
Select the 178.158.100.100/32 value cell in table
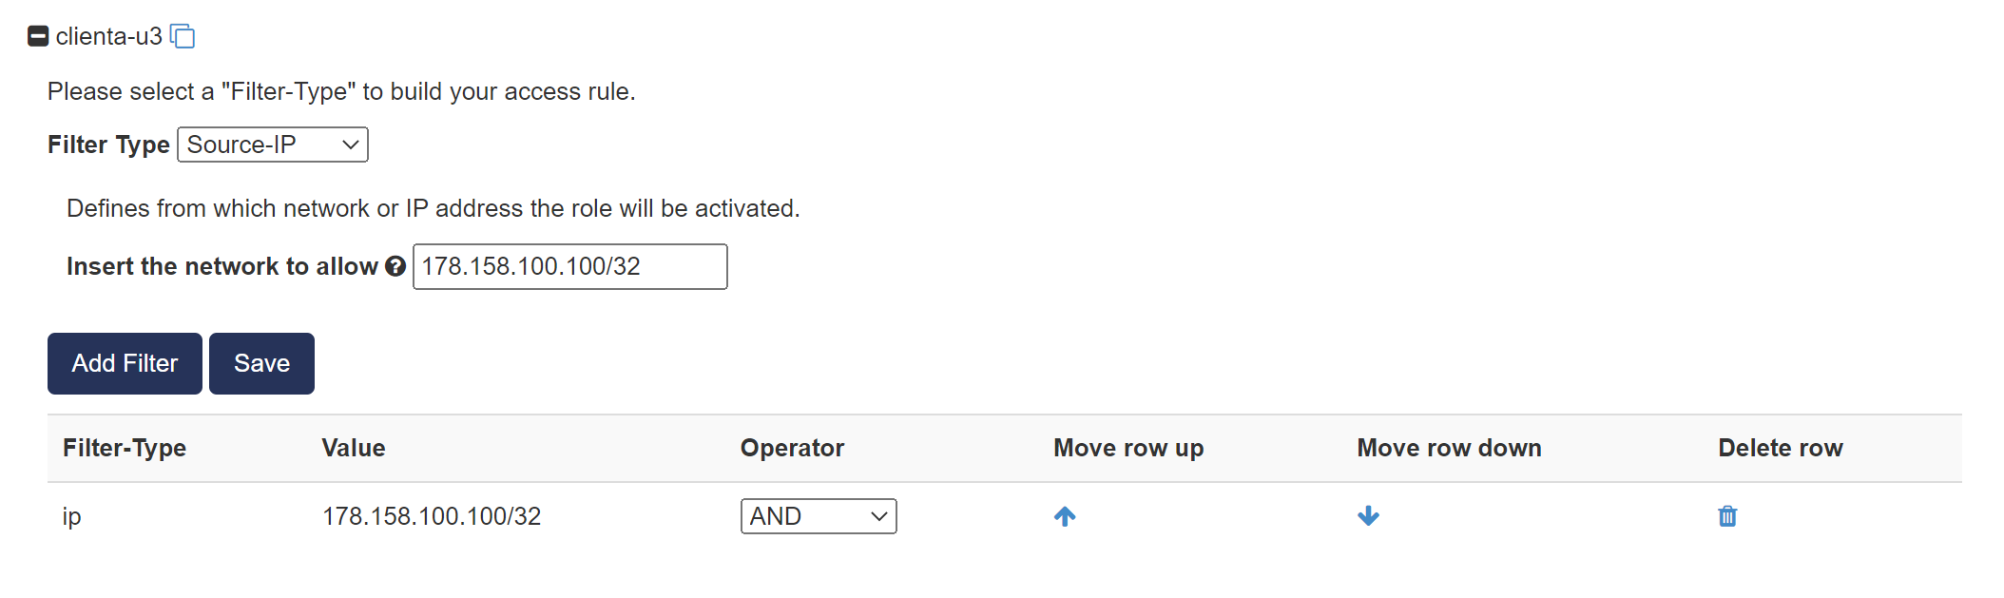point(432,516)
